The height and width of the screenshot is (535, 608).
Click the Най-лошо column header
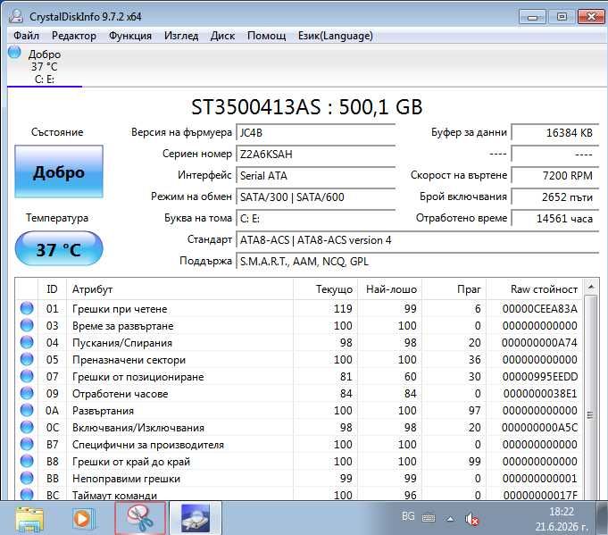point(389,289)
